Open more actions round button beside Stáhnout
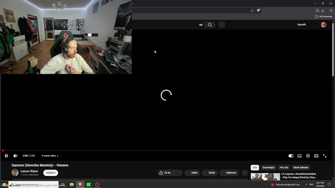This screenshot has height=188, width=335. (245, 173)
